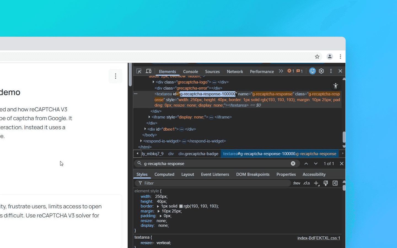
Task: Open the Accessibility sub-tab
Action: click(314, 174)
